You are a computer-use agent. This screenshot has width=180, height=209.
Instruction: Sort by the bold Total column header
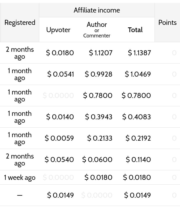[135, 30]
